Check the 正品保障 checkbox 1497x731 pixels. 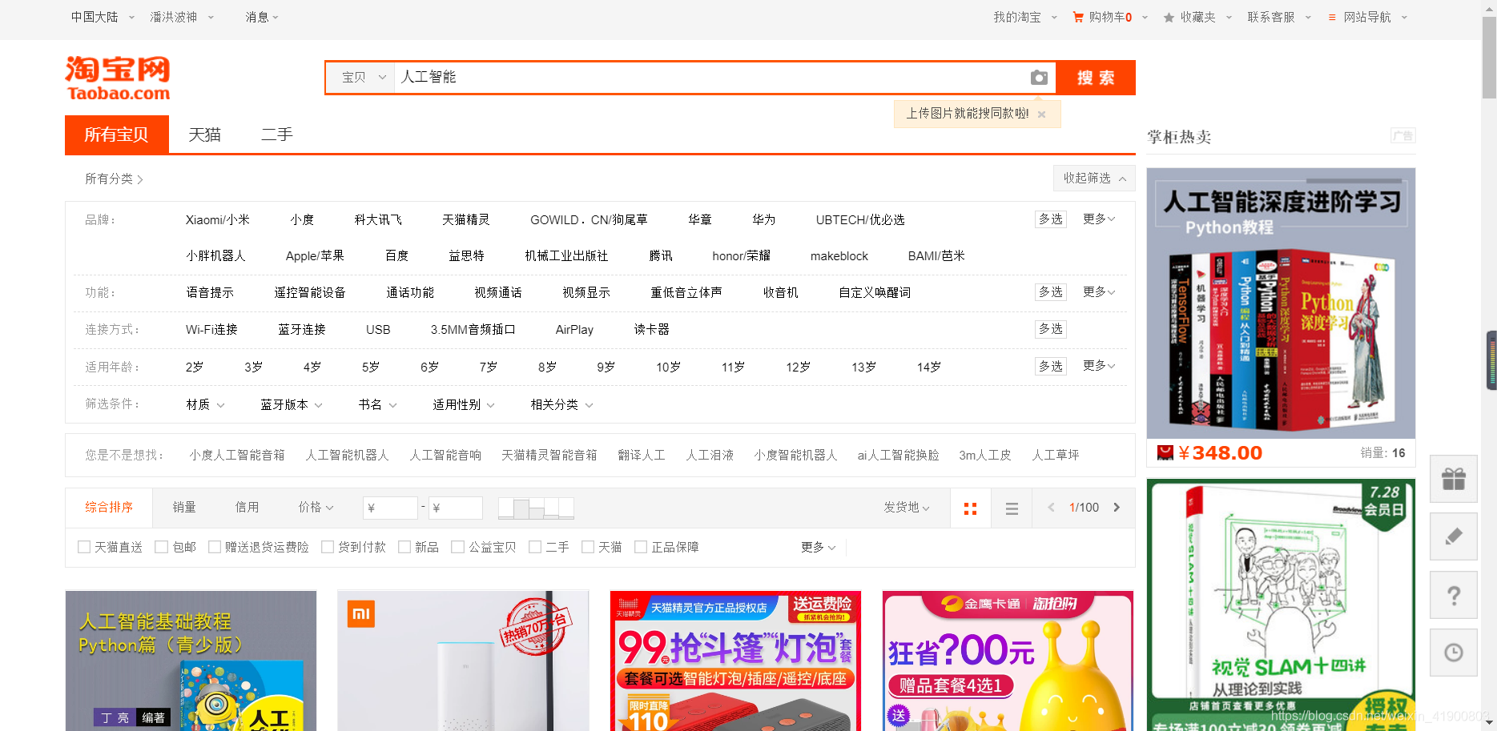coord(641,547)
